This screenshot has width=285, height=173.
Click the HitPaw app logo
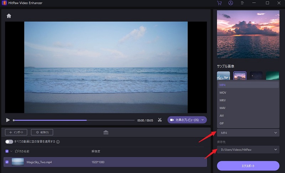click(x=5, y=3)
